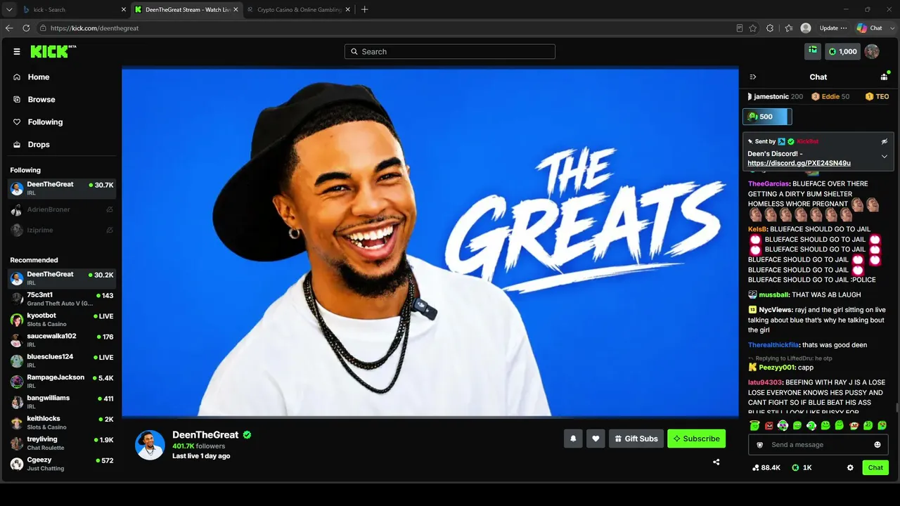Open the Kick hamburger menu

click(x=17, y=51)
